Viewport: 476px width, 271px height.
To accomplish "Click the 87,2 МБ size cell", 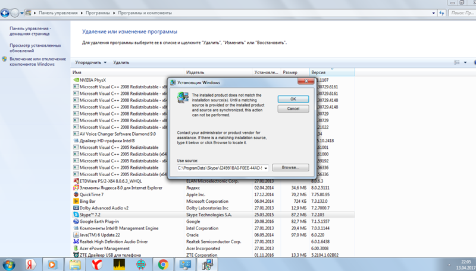I will point(299,215).
